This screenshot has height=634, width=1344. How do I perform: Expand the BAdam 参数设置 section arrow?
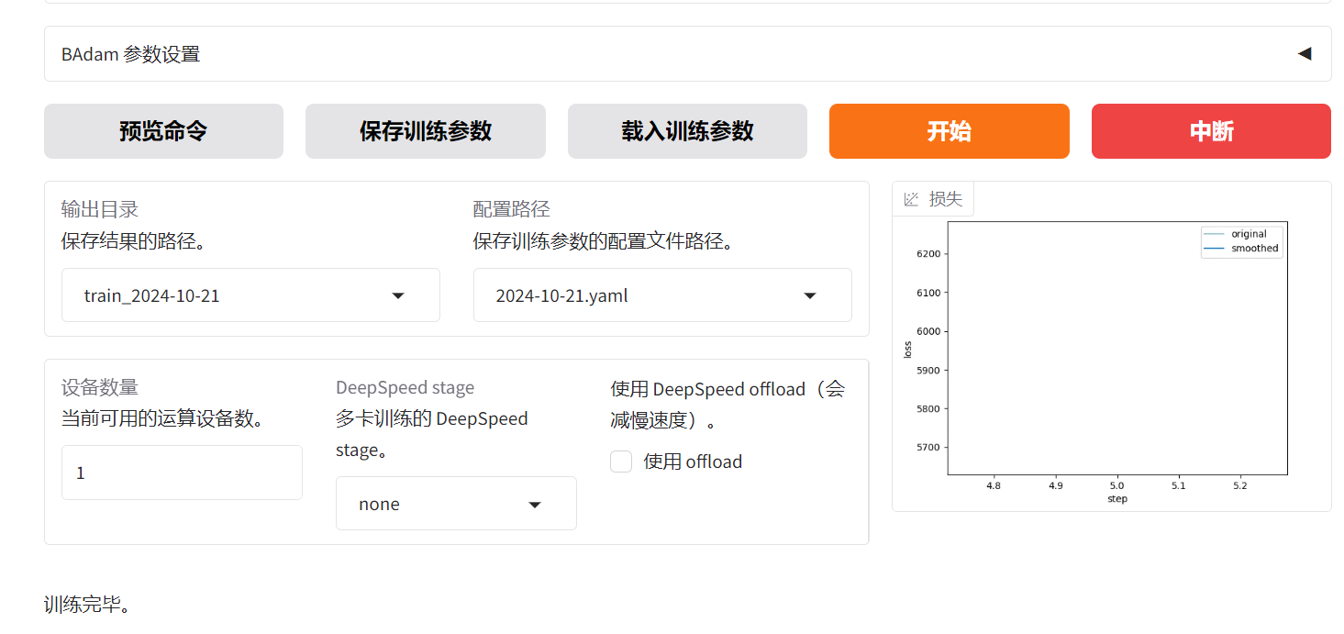pos(1304,54)
